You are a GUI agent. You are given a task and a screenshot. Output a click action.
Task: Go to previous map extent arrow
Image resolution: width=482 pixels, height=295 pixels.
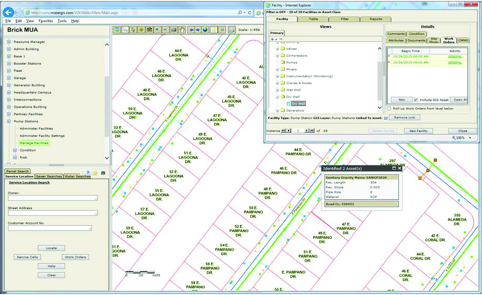click(x=191, y=30)
